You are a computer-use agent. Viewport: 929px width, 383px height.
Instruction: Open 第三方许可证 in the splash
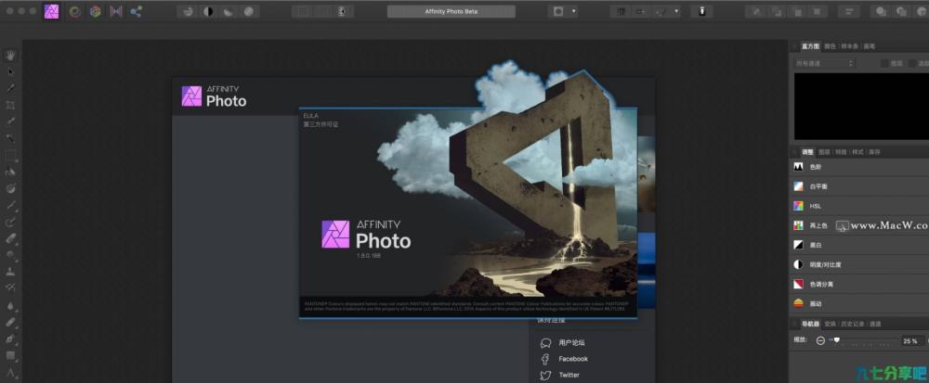point(321,124)
